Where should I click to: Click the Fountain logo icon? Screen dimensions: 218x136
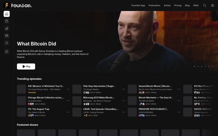pos(7,5)
